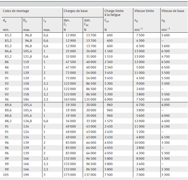This screenshot has width=188, height=180.
Task: Click the fatigue limit value 1 160
Action: coord(109,51)
